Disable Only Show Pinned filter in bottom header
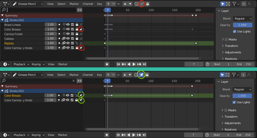This screenshot has height=138, width=257. point(141,75)
